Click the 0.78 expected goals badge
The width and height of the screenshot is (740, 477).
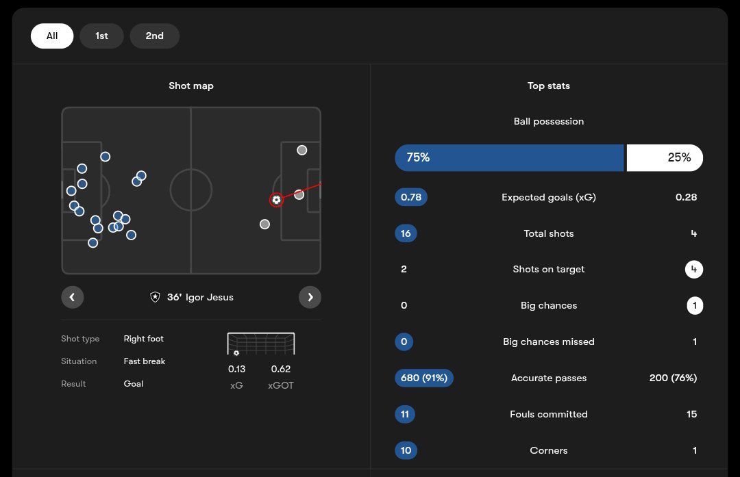click(x=411, y=197)
